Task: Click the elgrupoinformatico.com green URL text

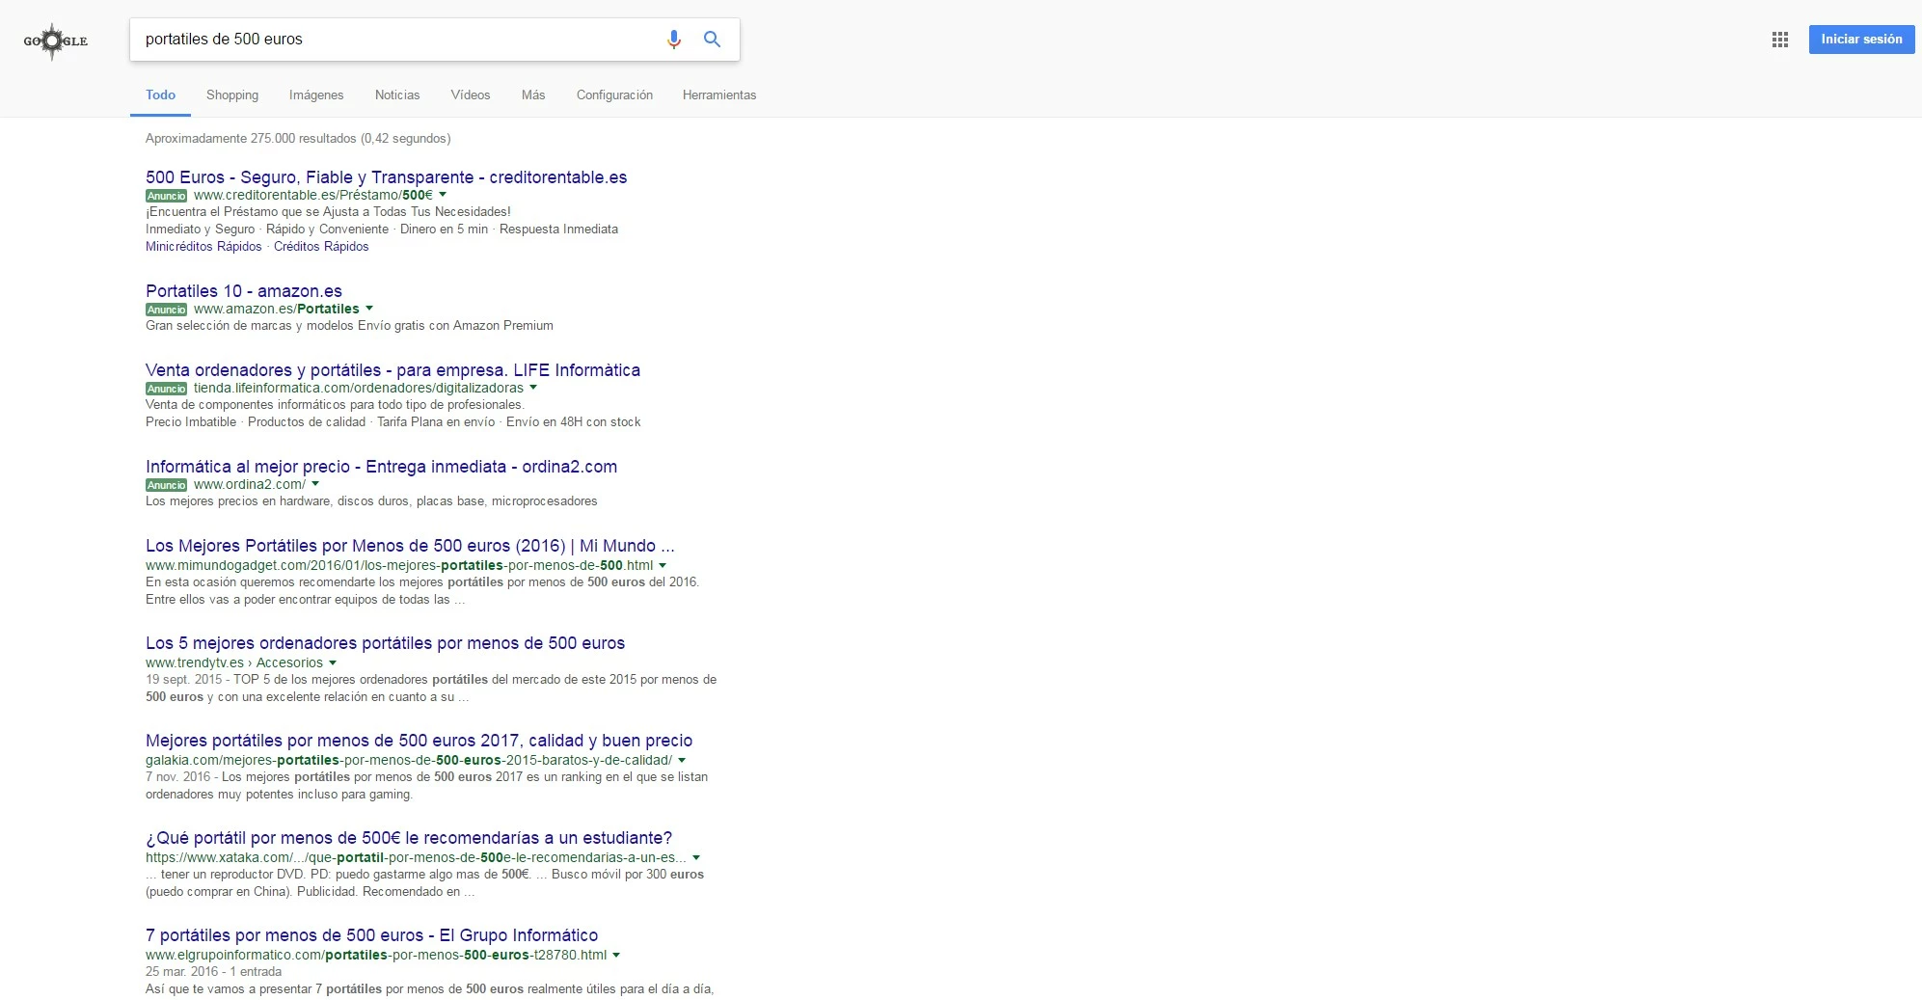Action: coord(376,955)
